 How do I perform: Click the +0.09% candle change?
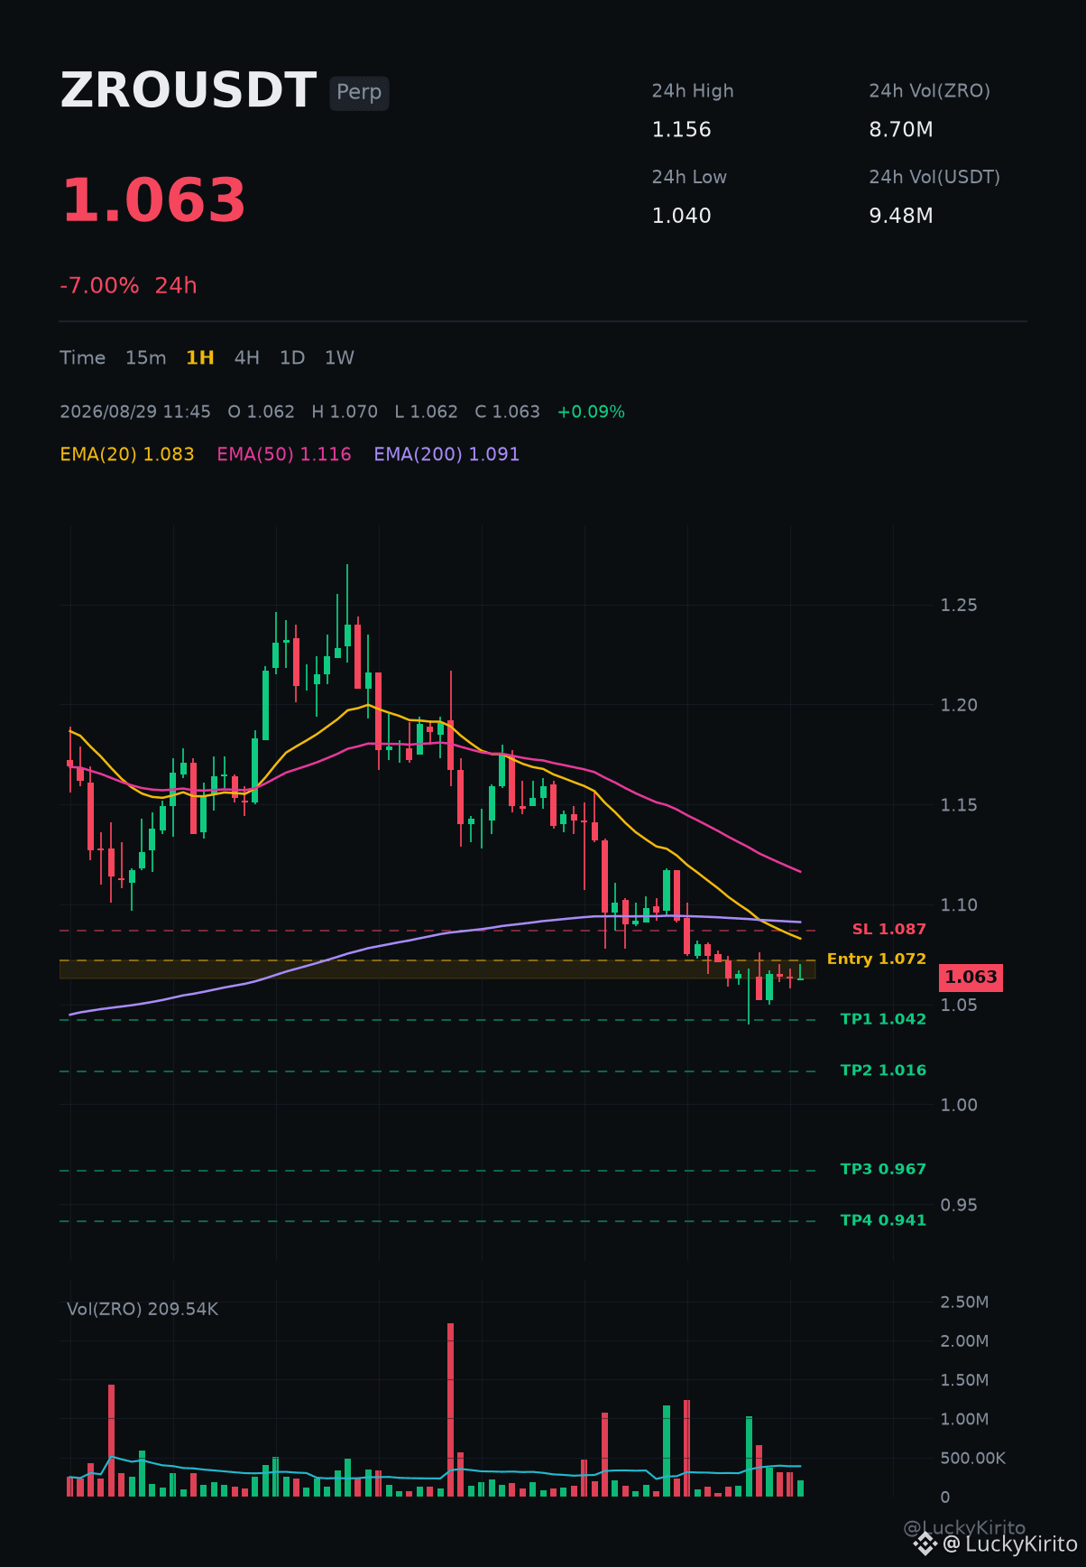pyautogui.click(x=591, y=413)
